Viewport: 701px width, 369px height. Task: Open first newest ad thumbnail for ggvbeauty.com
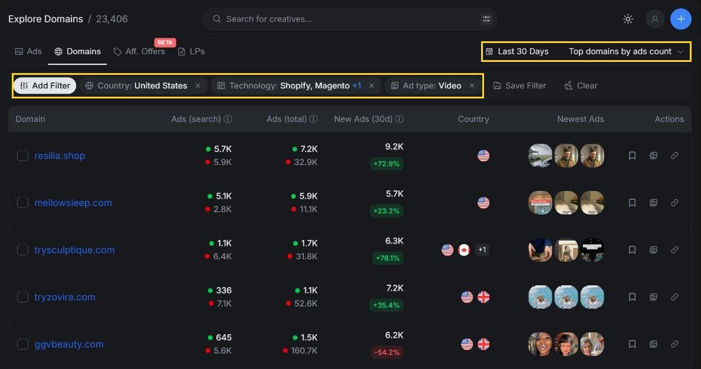[540, 344]
